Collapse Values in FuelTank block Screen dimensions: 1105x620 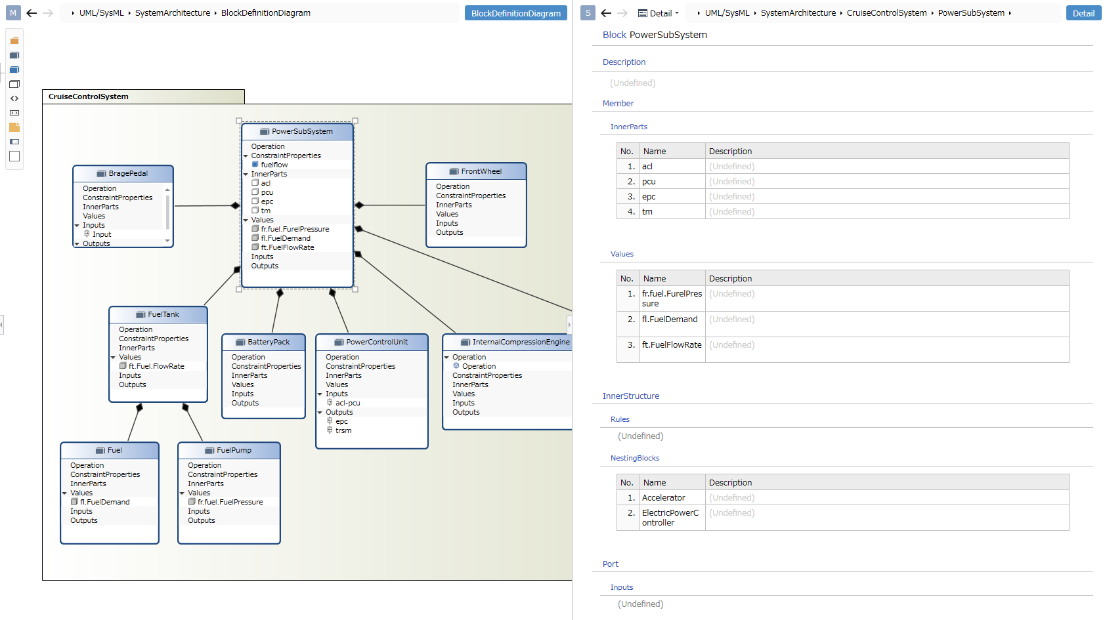click(x=114, y=358)
